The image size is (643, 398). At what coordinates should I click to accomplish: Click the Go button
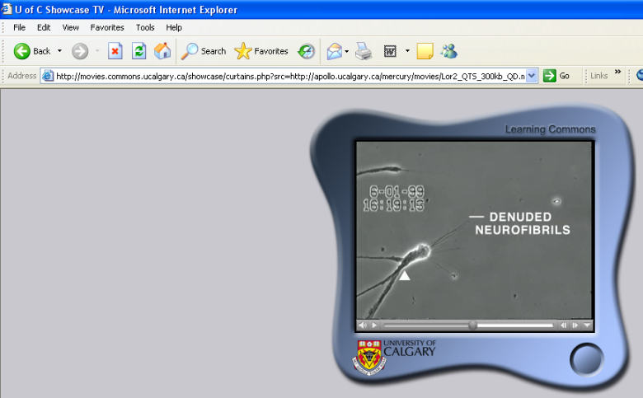[557, 75]
